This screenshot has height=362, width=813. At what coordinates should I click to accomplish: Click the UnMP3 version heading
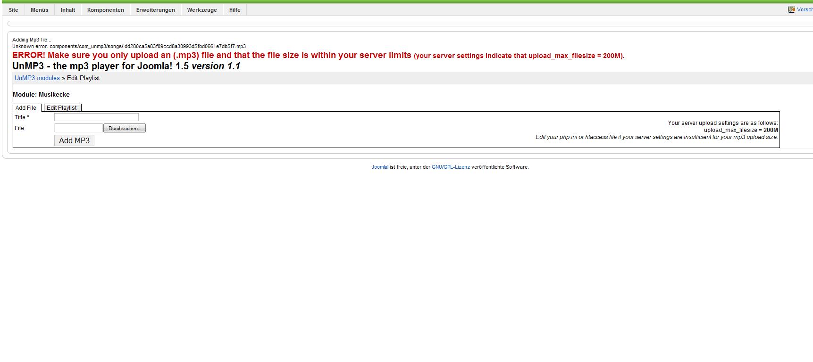pos(126,66)
